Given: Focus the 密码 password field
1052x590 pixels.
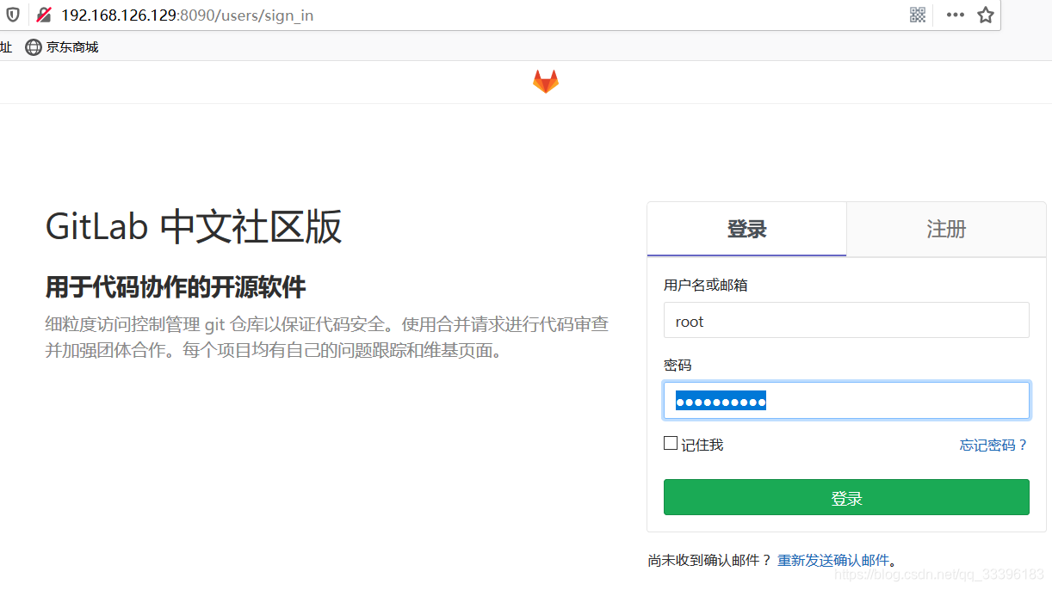Looking at the screenshot, I should coord(846,400).
